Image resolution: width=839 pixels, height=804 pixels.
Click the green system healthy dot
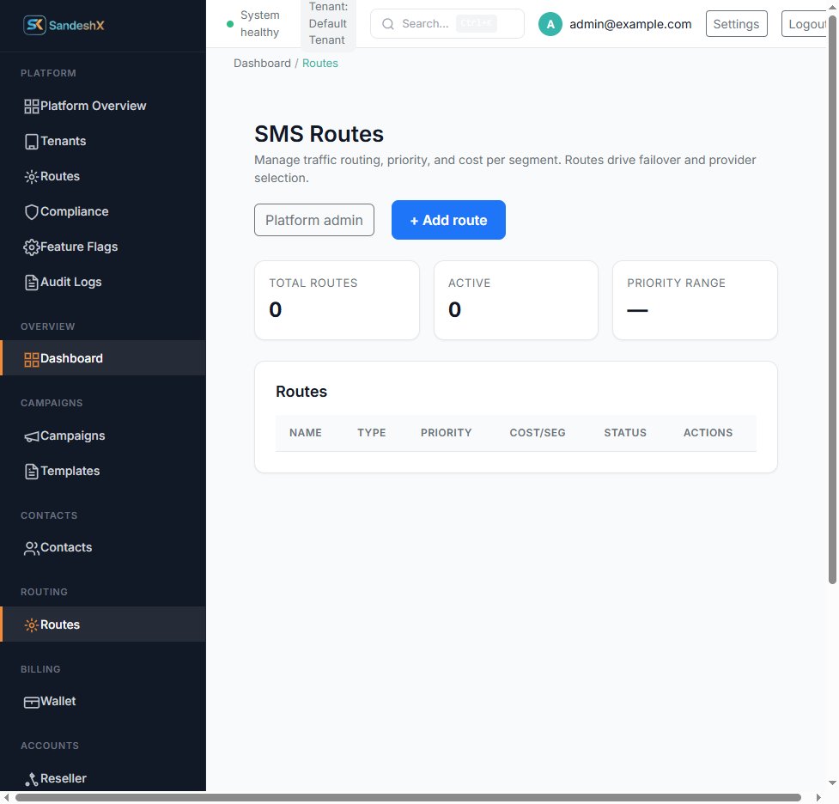coord(230,24)
